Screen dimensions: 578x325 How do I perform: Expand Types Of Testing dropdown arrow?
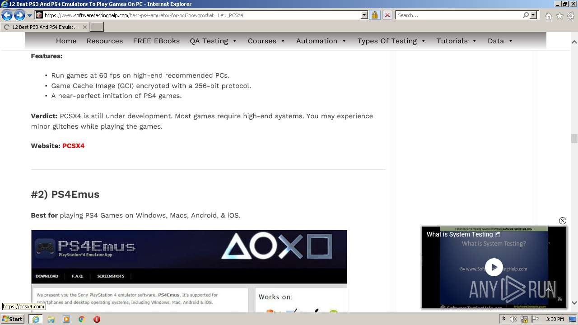tap(424, 41)
